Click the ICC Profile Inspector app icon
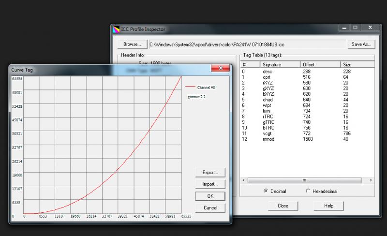Image resolution: width=387 pixels, height=236 pixels. click(116, 29)
